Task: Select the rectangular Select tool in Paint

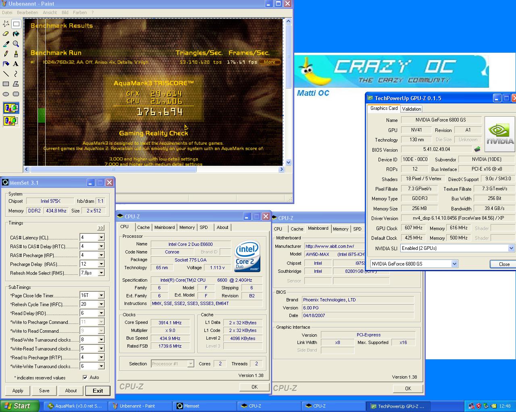Action: (x=16, y=24)
